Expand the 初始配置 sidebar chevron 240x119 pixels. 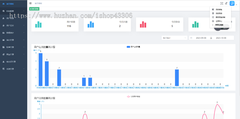pos(24,11)
